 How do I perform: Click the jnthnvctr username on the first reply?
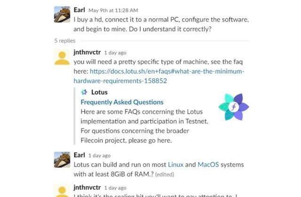click(87, 52)
